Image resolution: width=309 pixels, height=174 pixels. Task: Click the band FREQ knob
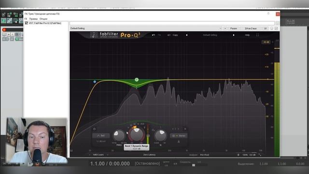(119, 135)
